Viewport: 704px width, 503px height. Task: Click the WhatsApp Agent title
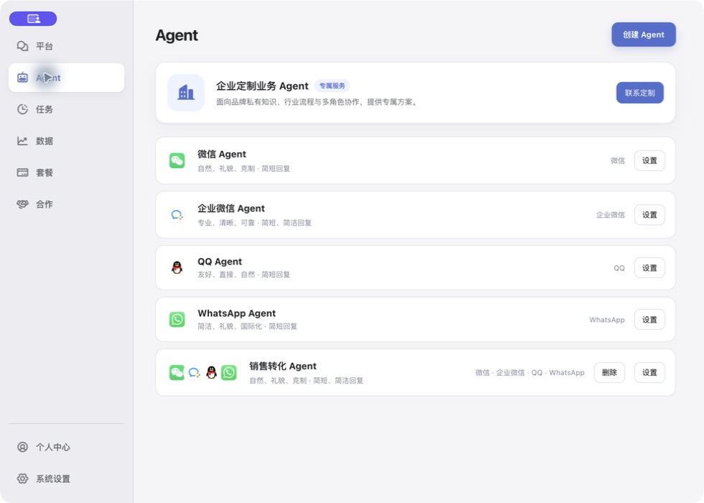236,313
